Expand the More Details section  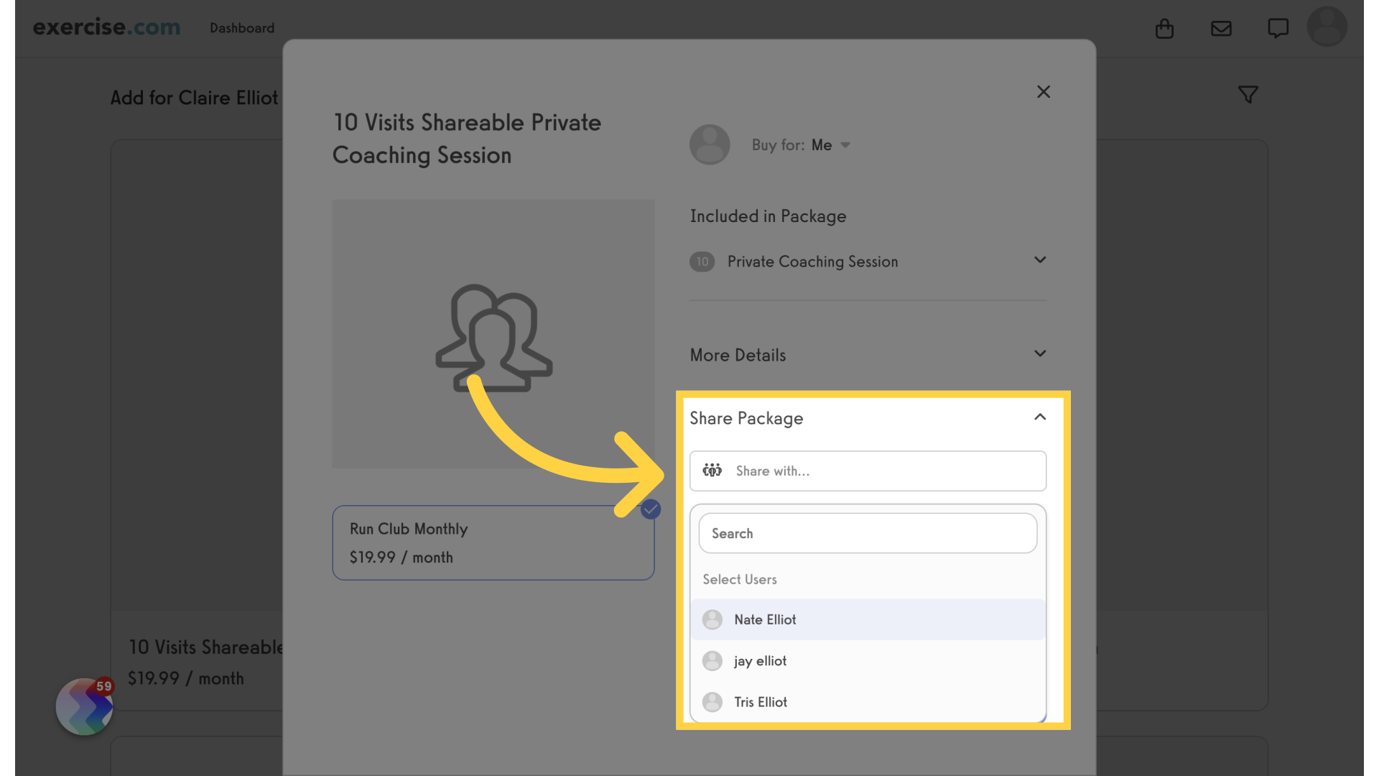(1040, 354)
